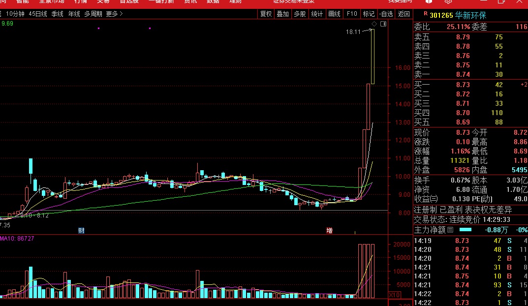Click the 收益(三) 0.130 value

(x=462, y=199)
